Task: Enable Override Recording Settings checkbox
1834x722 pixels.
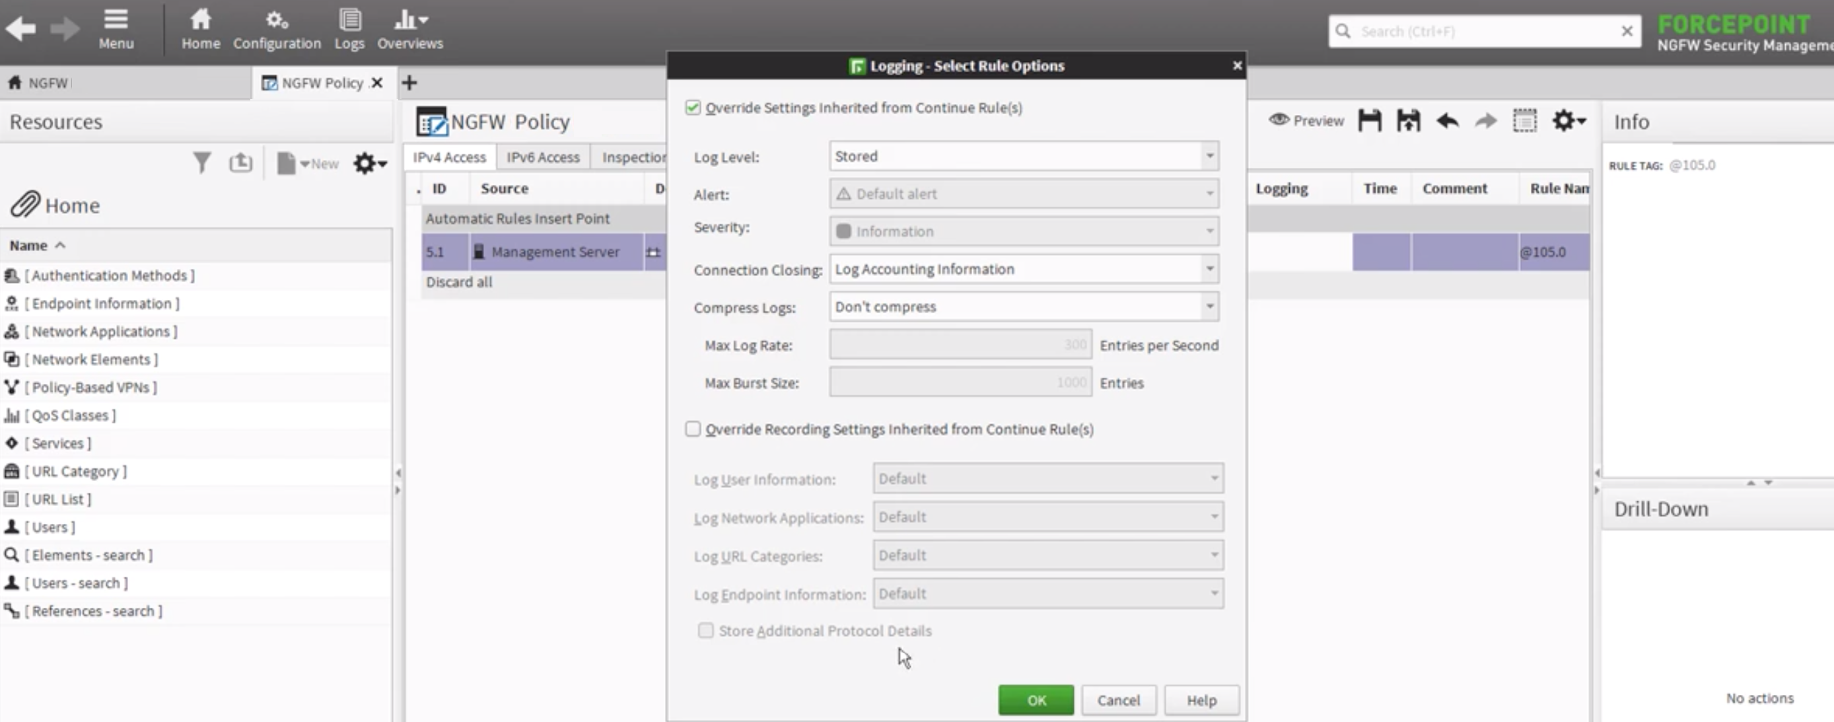Action: click(693, 429)
